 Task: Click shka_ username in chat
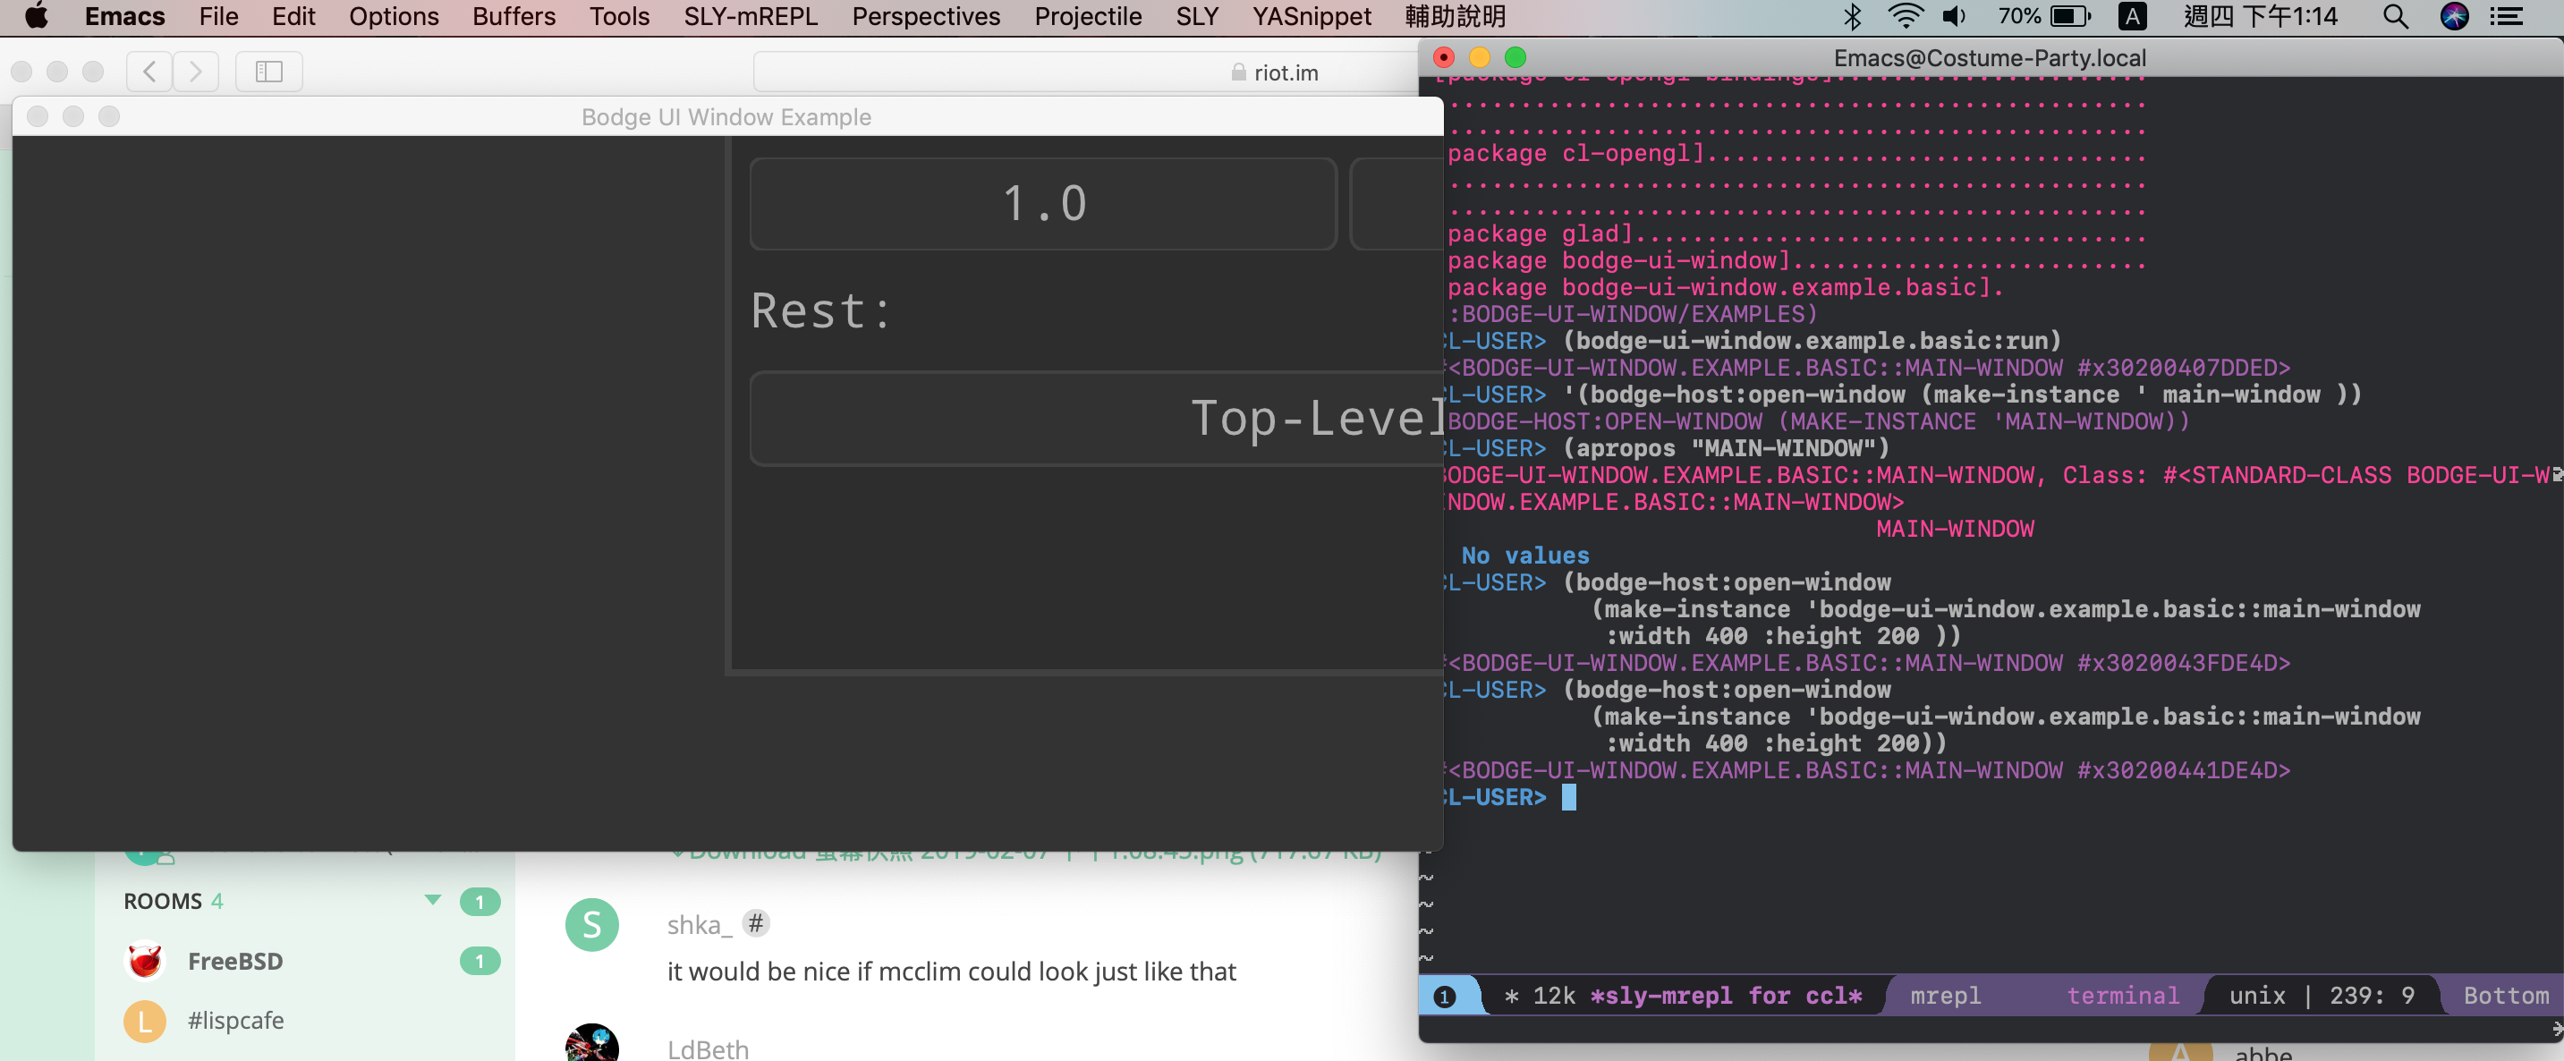[x=698, y=925]
